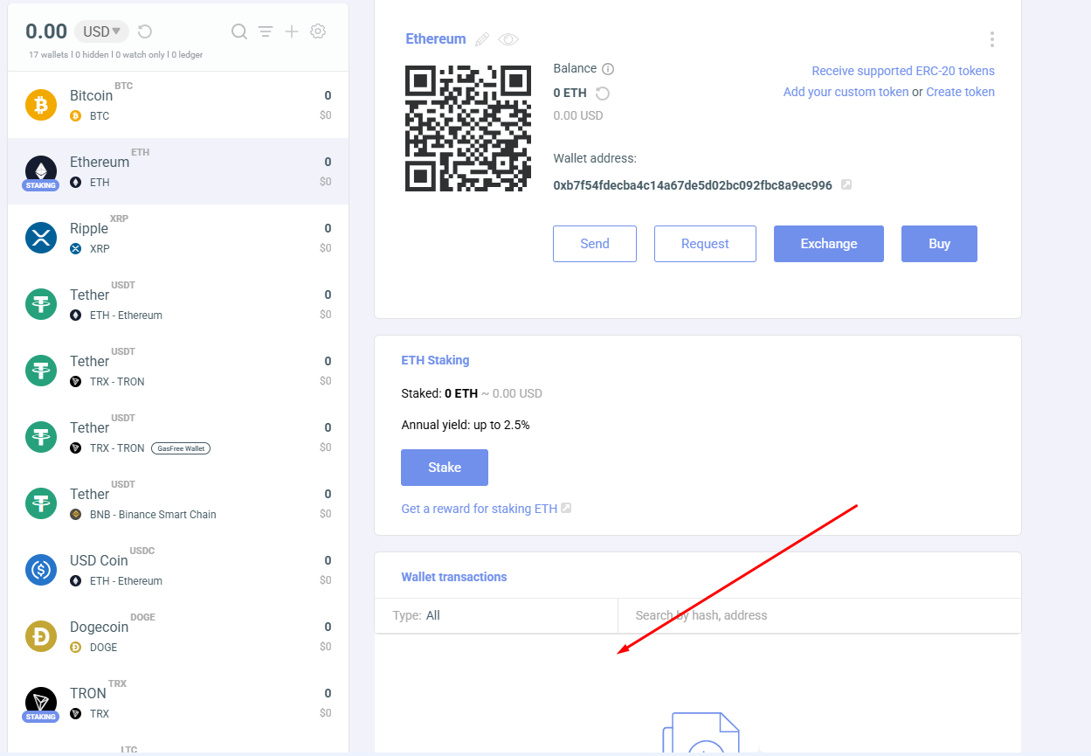Click the search by hash field
The width and height of the screenshot is (1091, 756).
817,615
